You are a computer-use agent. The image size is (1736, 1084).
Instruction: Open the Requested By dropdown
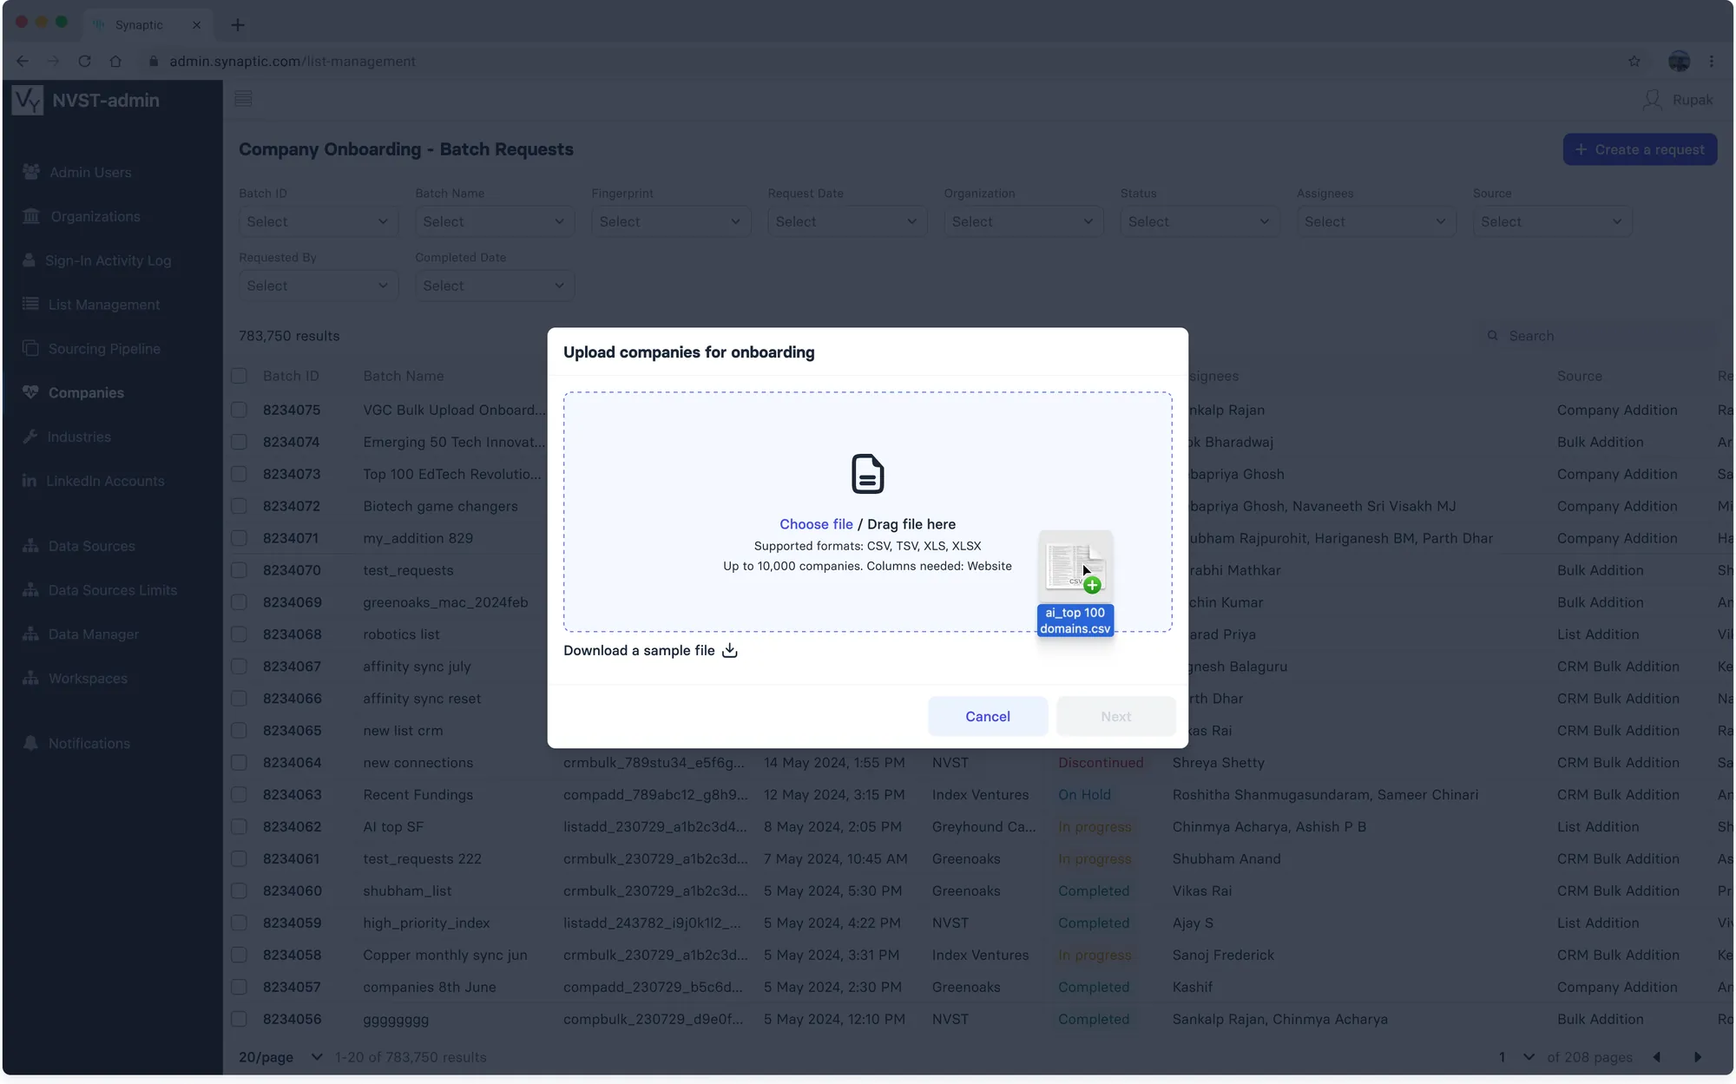[x=318, y=286]
